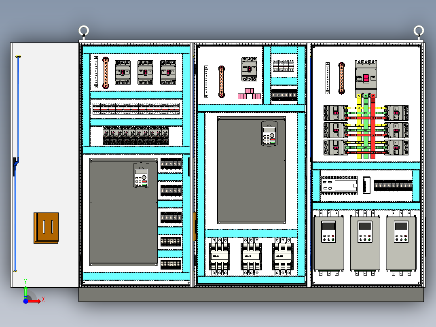The image size is (436, 327).
Task: Select the copper busbar in the middle compartment
Action: coord(222,82)
